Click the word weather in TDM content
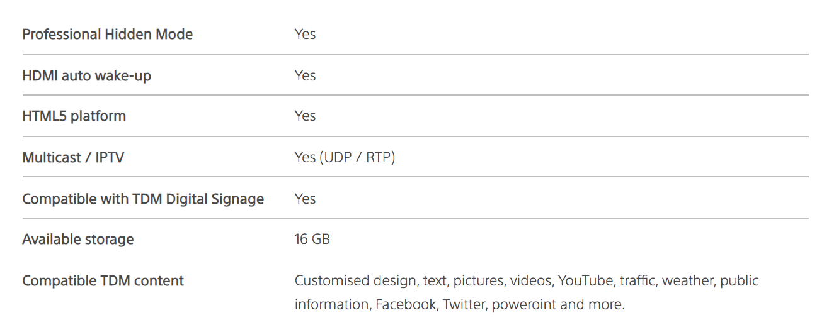Screen dimensions: 829x332 (688, 280)
